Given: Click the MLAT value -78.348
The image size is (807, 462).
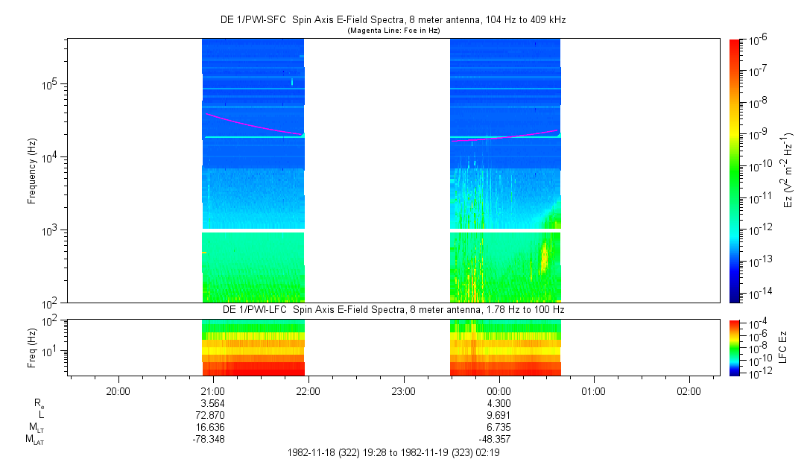Looking at the screenshot, I should coord(209,440).
